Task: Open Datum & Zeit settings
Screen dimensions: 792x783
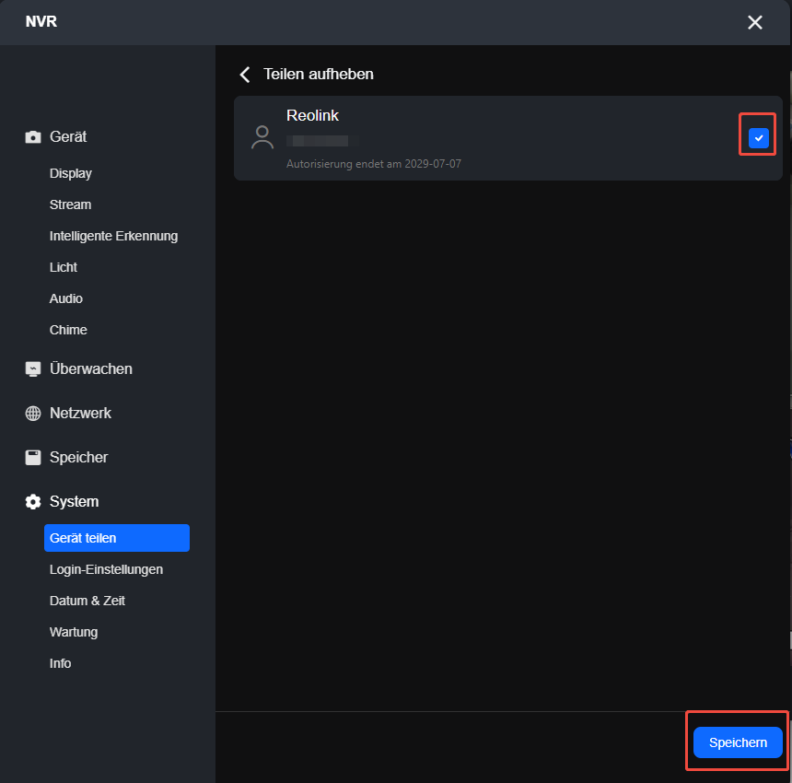Action: point(87,601)
